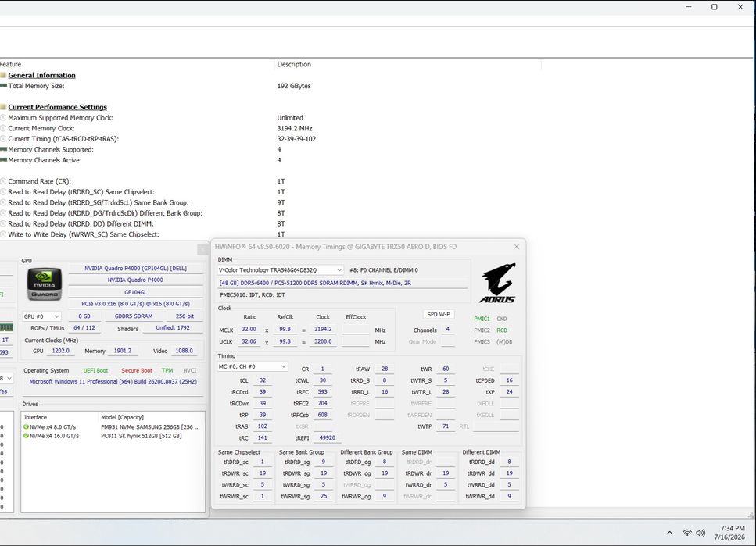Click the MCLK ratio field 32.00
Viewport: 756px width, 546px height.
click(x=249, y=329)
